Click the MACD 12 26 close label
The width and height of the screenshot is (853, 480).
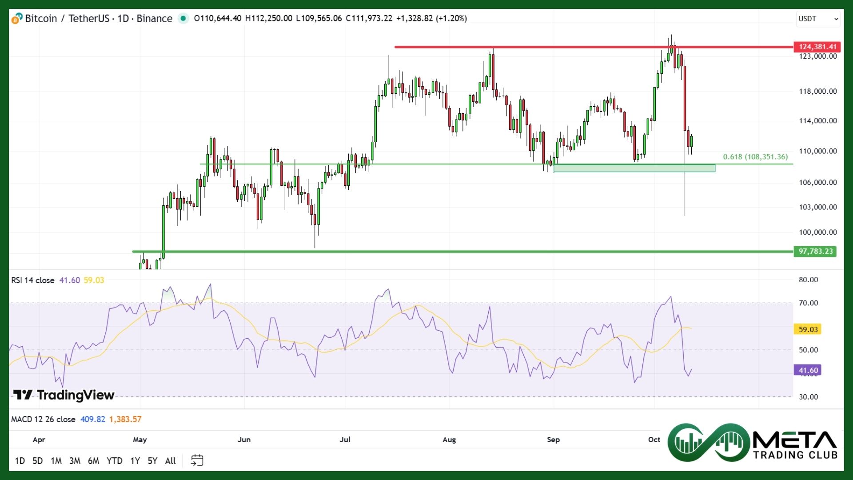43,420
